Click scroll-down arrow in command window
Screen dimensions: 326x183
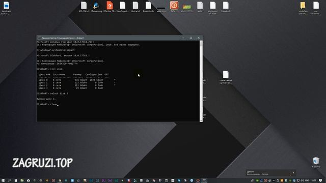201,120
